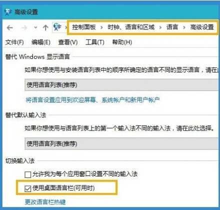Open the 文件(F) menu
220x210 pixels.
point(14,42)
